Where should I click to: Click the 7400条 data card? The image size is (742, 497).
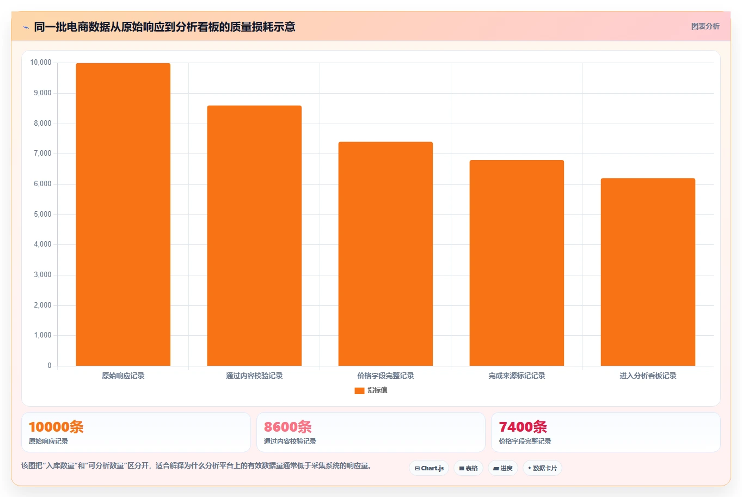[606, 432]
